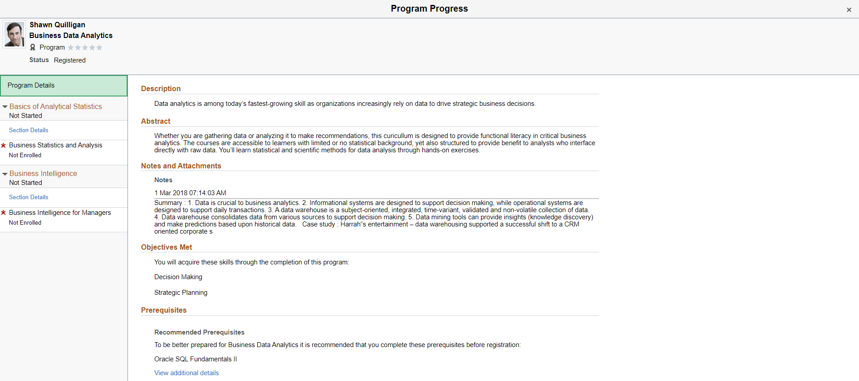Click the Basics of Analytical Statistics heading
This screenshot has width=859, height=381.
[x=56, y=106]
